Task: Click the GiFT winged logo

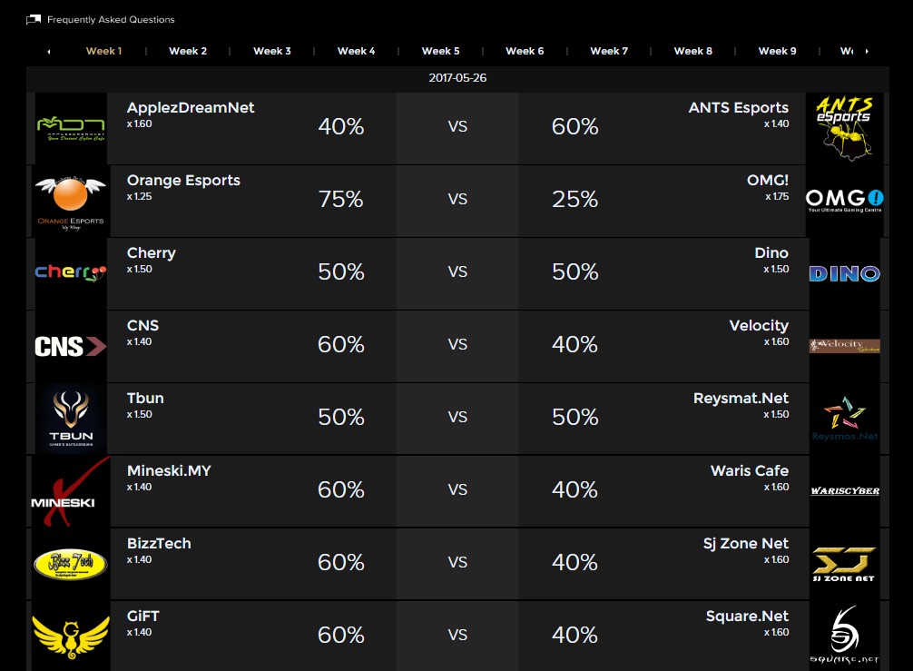Action: (x=71, y=636)
